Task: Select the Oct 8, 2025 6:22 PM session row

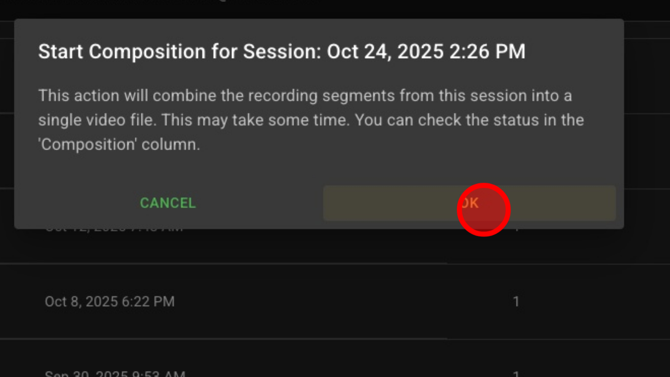Action: coord(110,302)
